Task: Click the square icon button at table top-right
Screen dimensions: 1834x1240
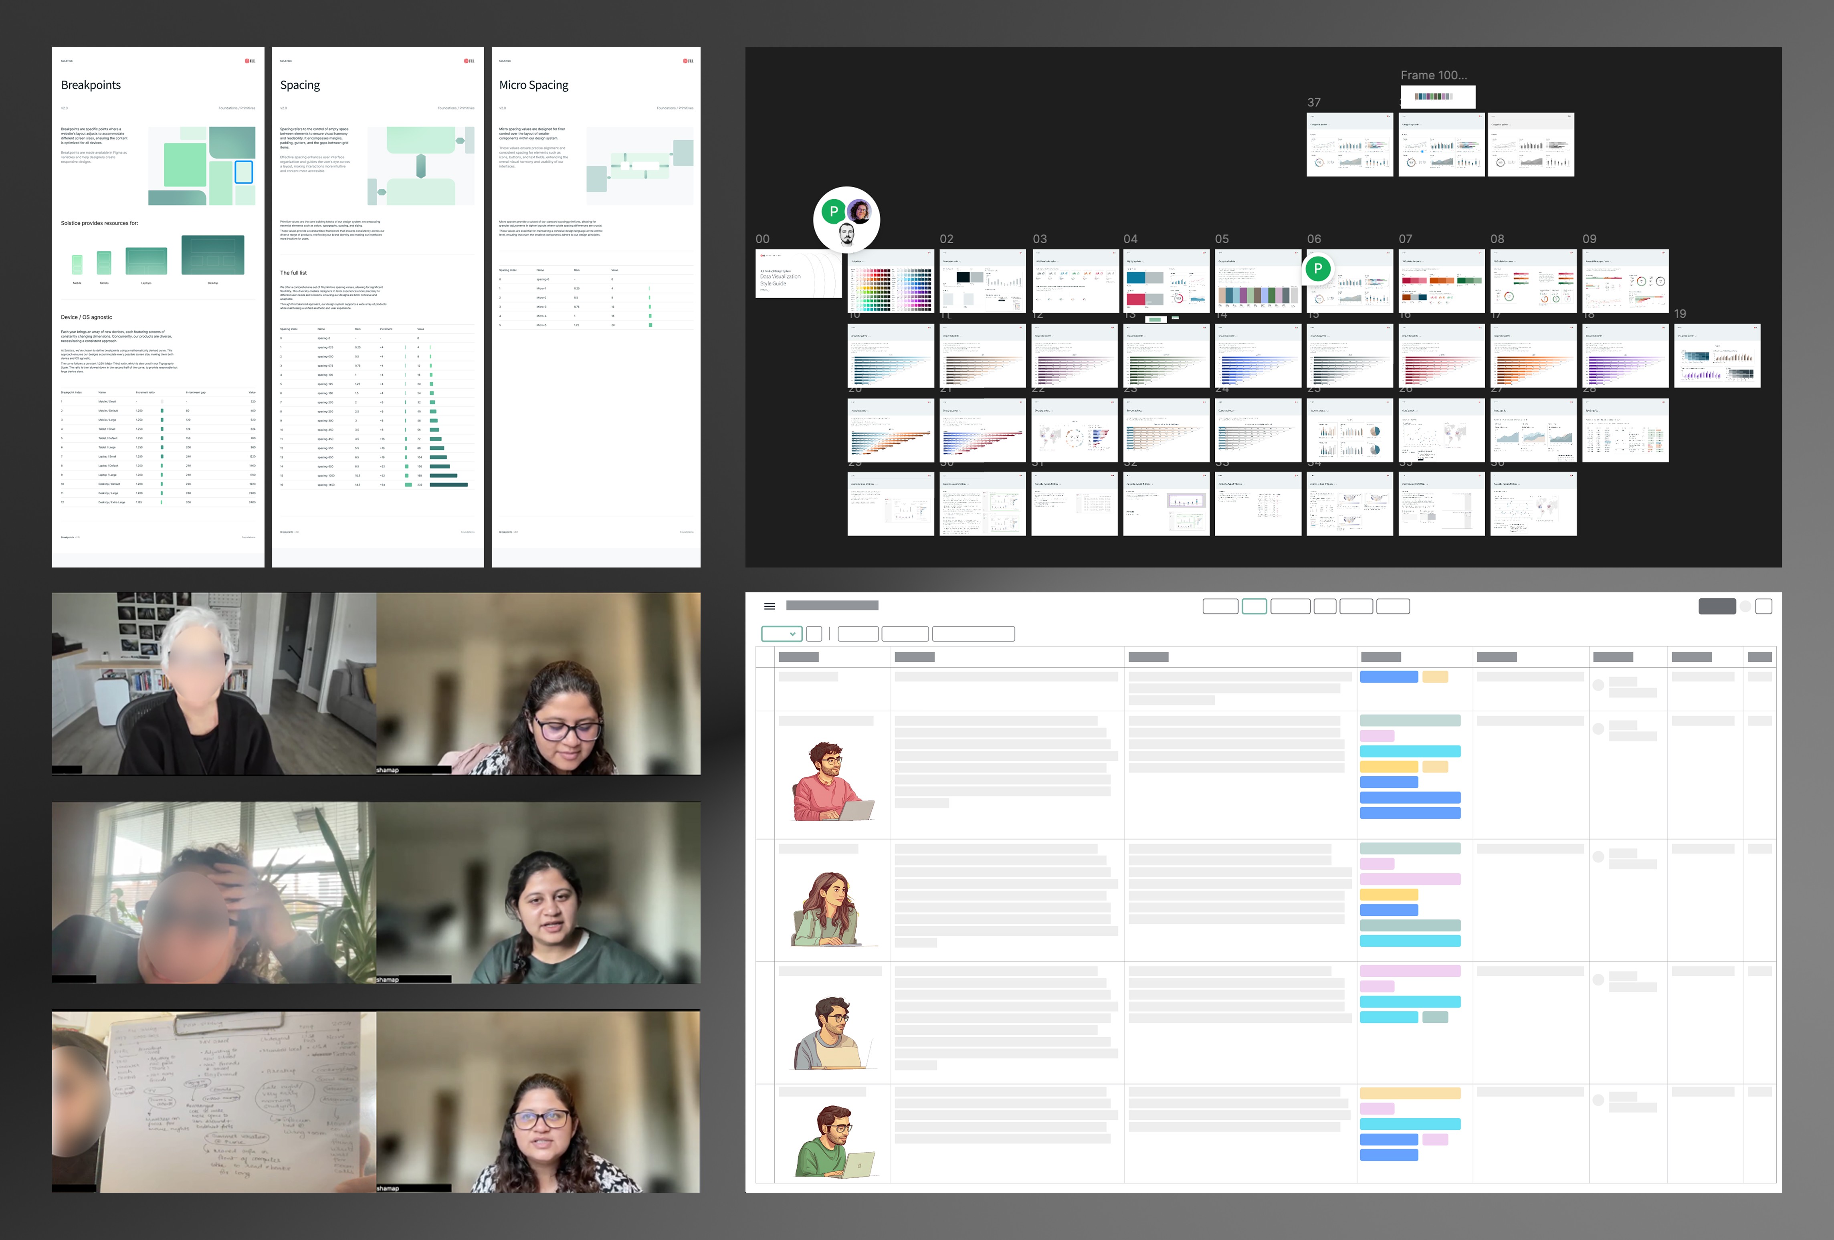Action: [x=1765, y=606]
